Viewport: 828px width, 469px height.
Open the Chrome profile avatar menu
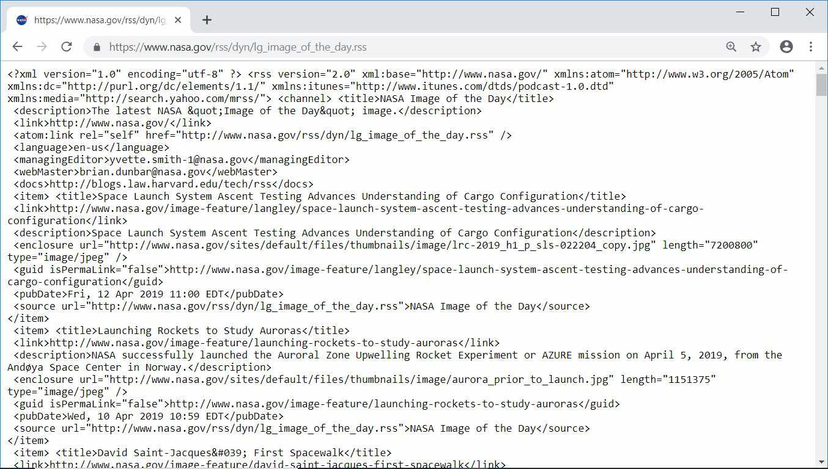click(x=786, y=47)
